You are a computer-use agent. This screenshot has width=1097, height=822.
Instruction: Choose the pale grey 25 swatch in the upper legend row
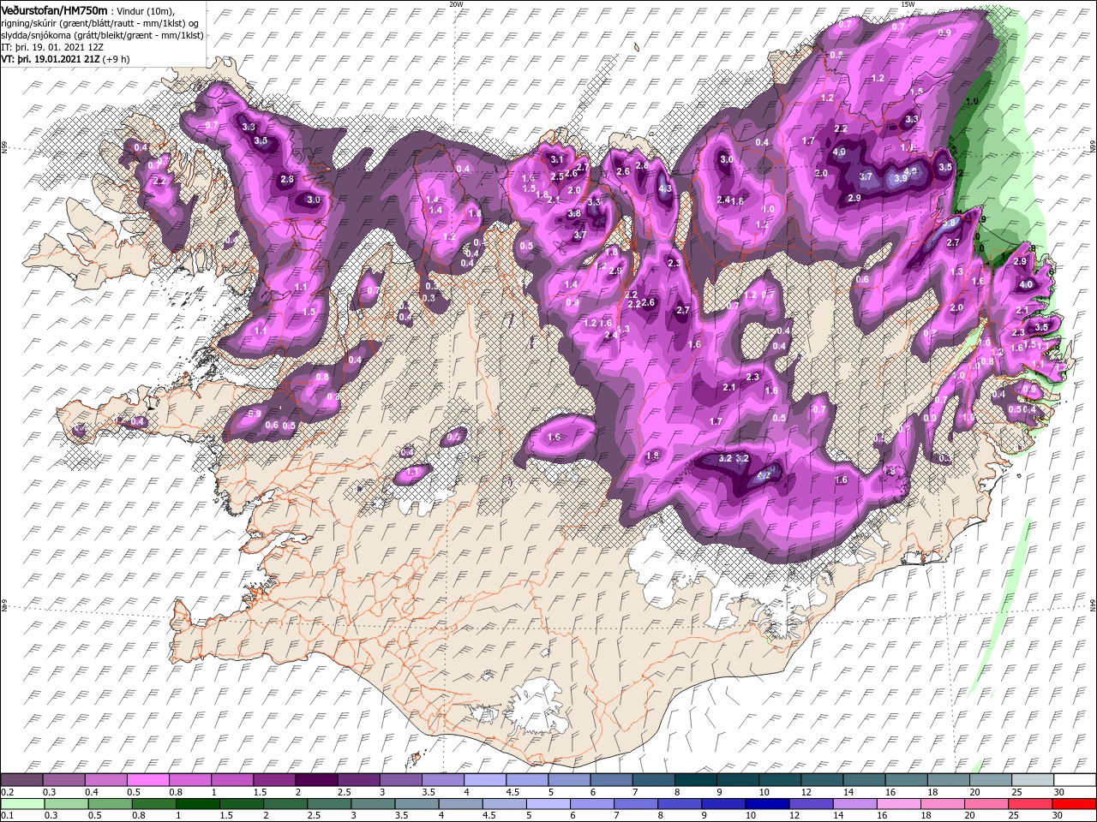pyautogui.click(x=1031, y=780)
